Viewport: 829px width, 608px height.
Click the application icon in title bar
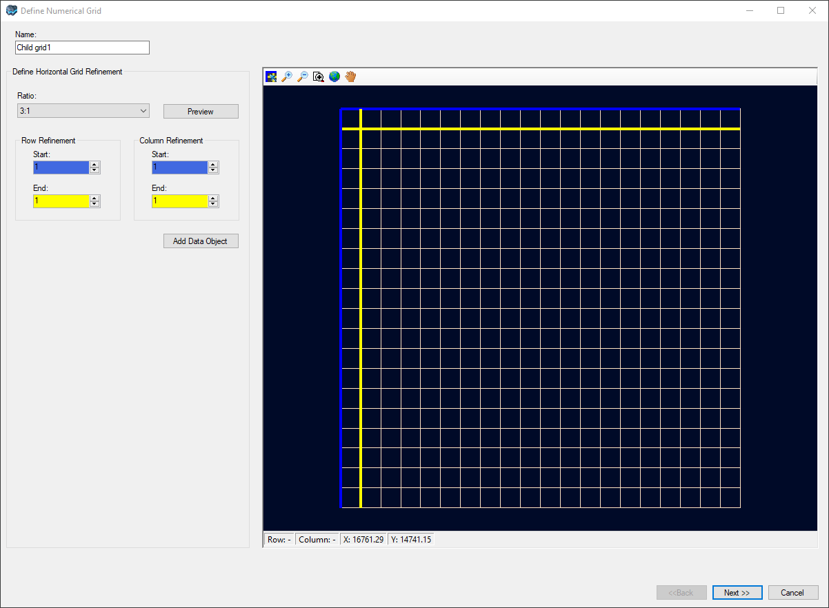click(x=11, y=10)
